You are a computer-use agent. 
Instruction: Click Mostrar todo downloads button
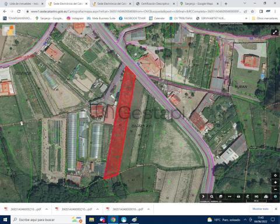click(x=261, y=209)
